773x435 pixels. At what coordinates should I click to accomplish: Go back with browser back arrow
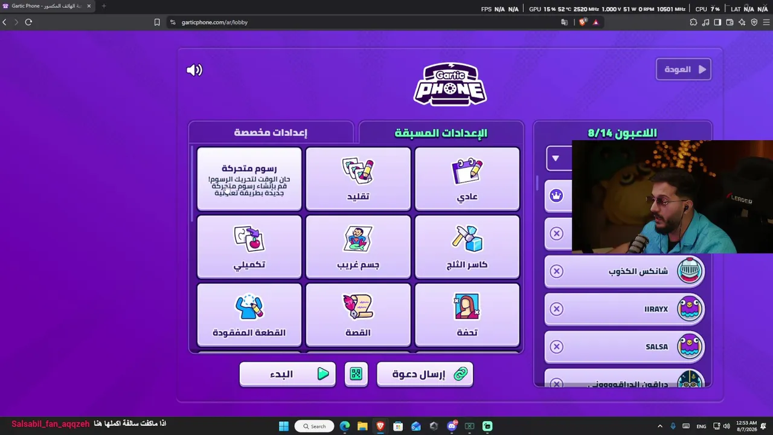click(x=5, y=22)
